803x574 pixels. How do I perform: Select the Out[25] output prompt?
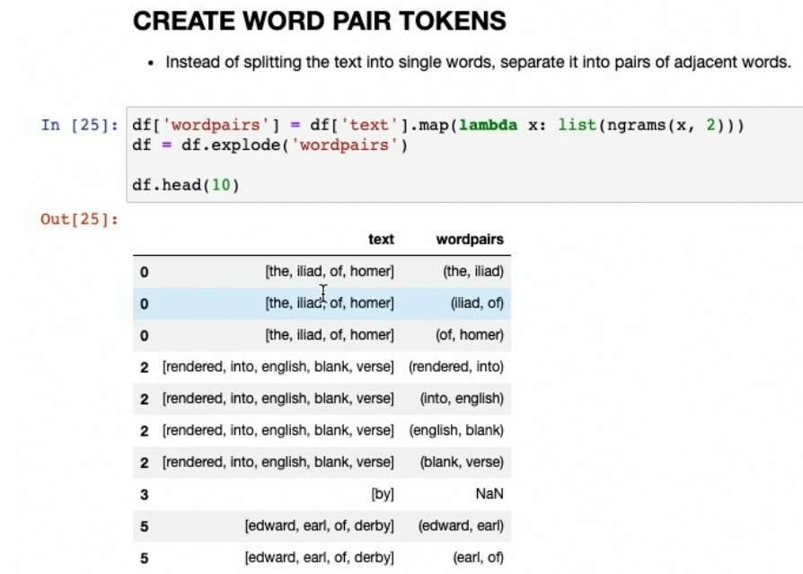click(x=79, y=219)
